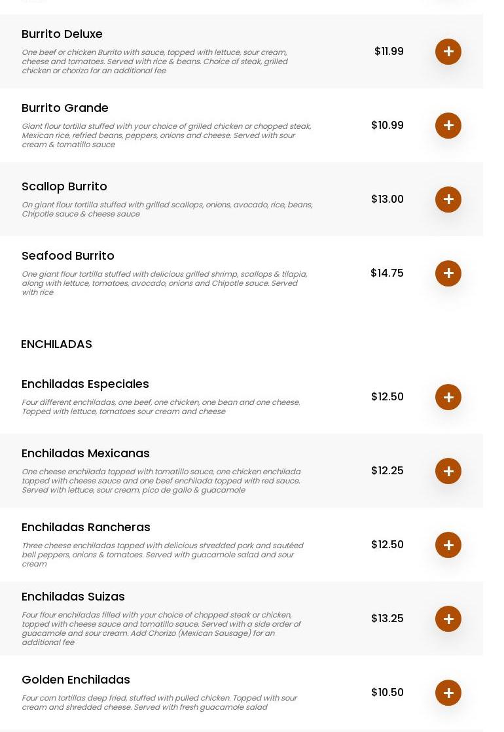Tap the plus icon beside Scallop Burrito

(448, 200)
